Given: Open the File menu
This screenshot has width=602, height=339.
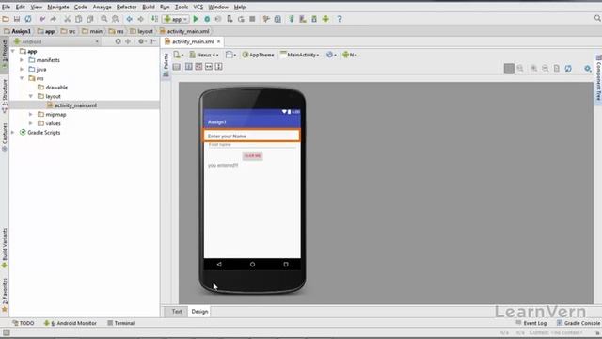Looking at the screenshot, I should [x=6, y=7].
